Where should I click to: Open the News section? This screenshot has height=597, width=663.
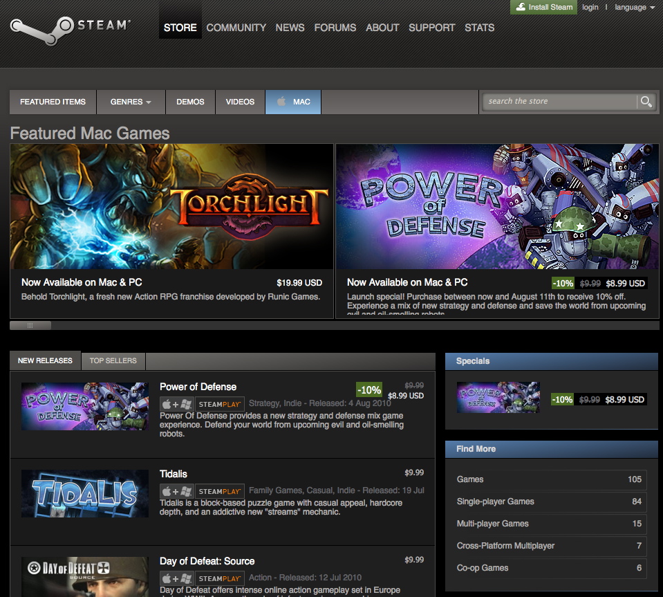tap(290, 28)
